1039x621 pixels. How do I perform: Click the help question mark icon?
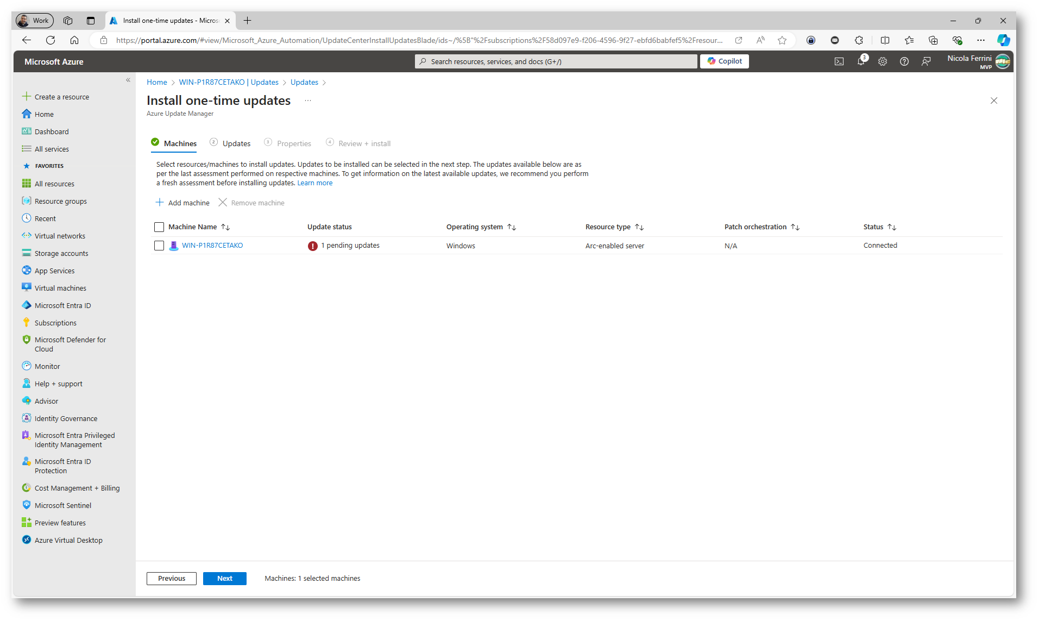[904, 61]
